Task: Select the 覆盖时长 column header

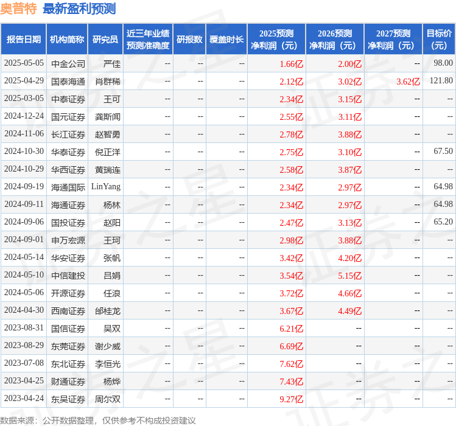Action: pos(226,40)
